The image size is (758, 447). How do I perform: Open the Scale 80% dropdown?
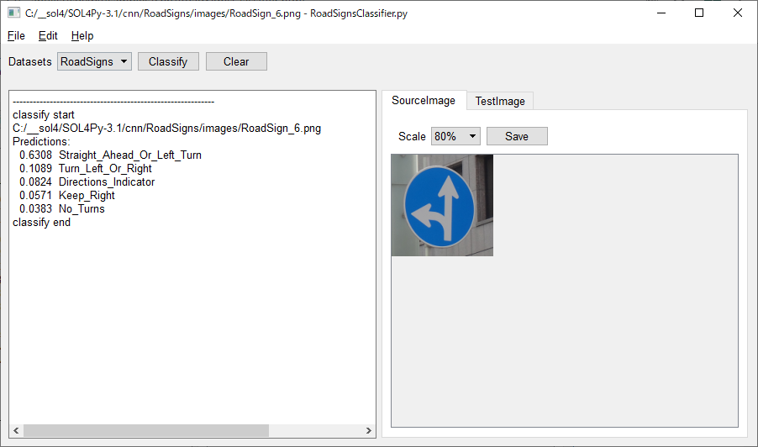pyautogui.click(x=455, y=136)
